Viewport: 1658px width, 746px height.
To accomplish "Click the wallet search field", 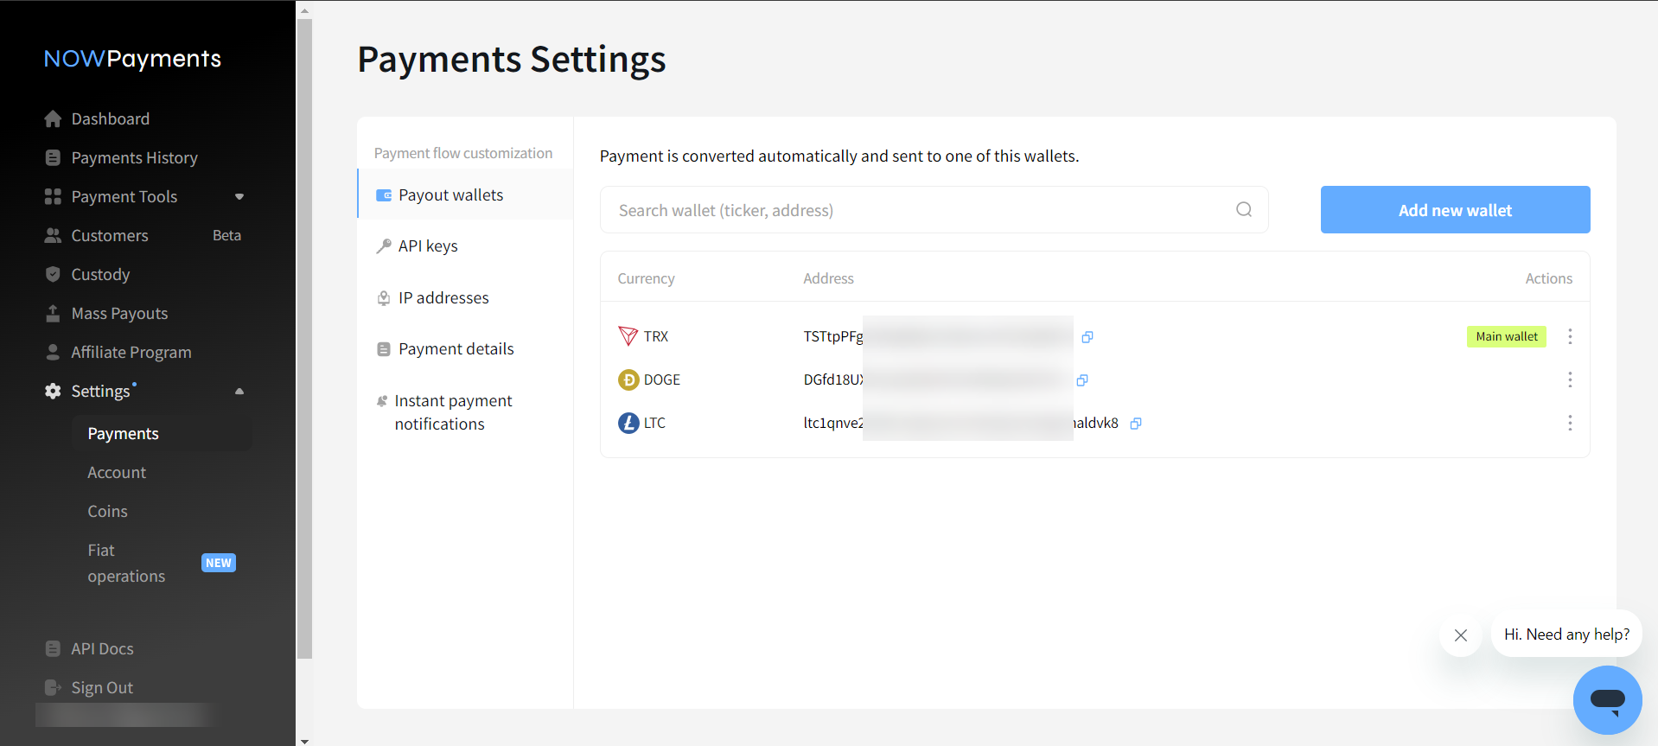I will pyautogui.click(x=916, y=210).
